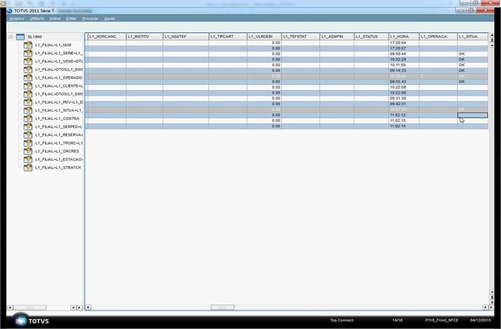Viewport: 501px width, 329px height.
Task: Select the 17:20:07 time cell
Action: (x=404, y=48)
